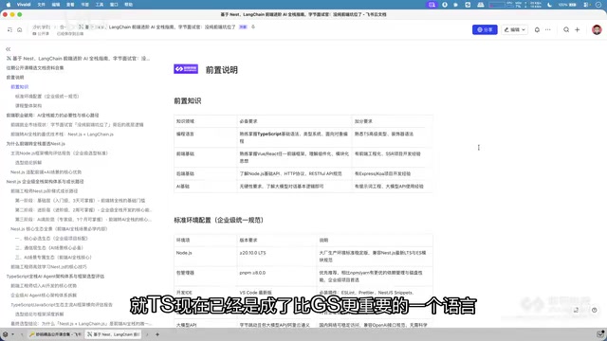
Task: Click the 后端基础 table cell
Action: [x=205, y=173]
